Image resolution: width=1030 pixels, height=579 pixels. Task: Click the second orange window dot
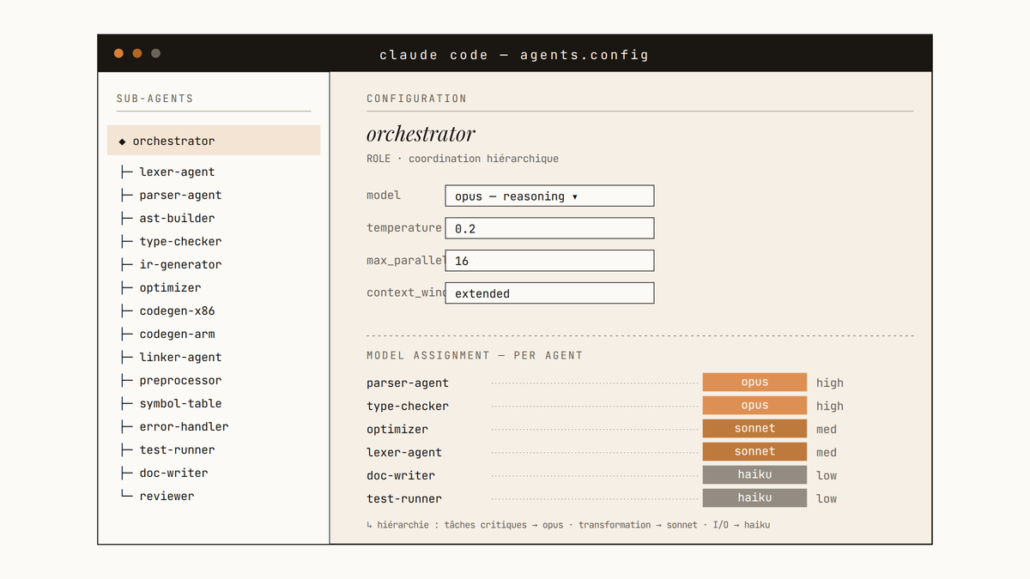(137, 53)
